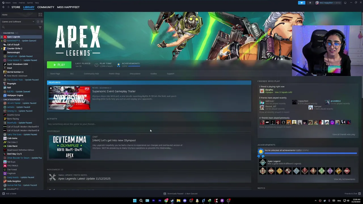The height and width of the screenshot is (204, 363).
Task: Open the Community Hub link
Action: (x=91, y=74)
